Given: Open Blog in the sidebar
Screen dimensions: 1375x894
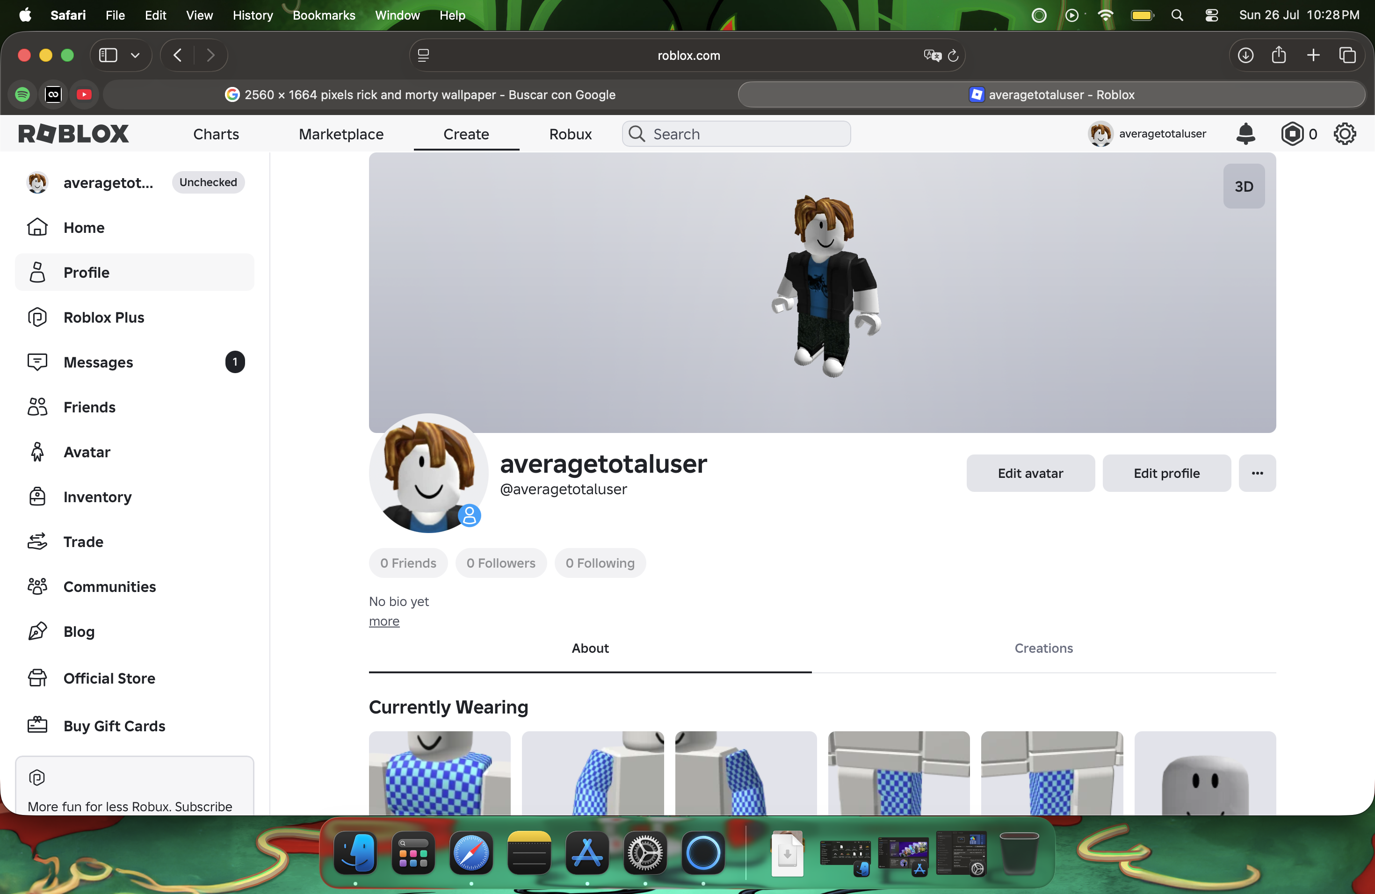Looking at the screenshot, I should 134,631.
